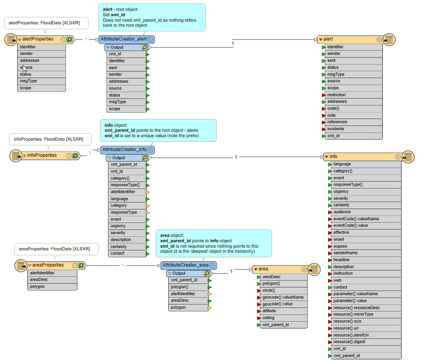
Task: Open the properties gear on AttributeCreator_alert
Action: click(x=150, y=39)
